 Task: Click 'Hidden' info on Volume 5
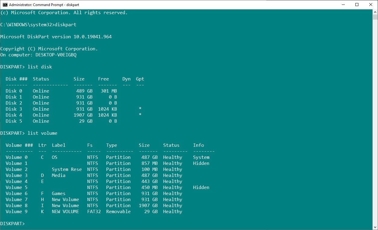201,187
